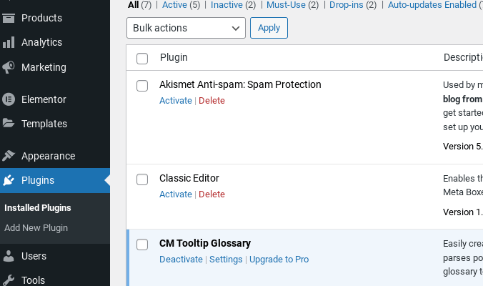The image size is (483, 286).
Task: Tick the Akismet Anti-spam plugin checkbox
Action: [x=142, y=86]
